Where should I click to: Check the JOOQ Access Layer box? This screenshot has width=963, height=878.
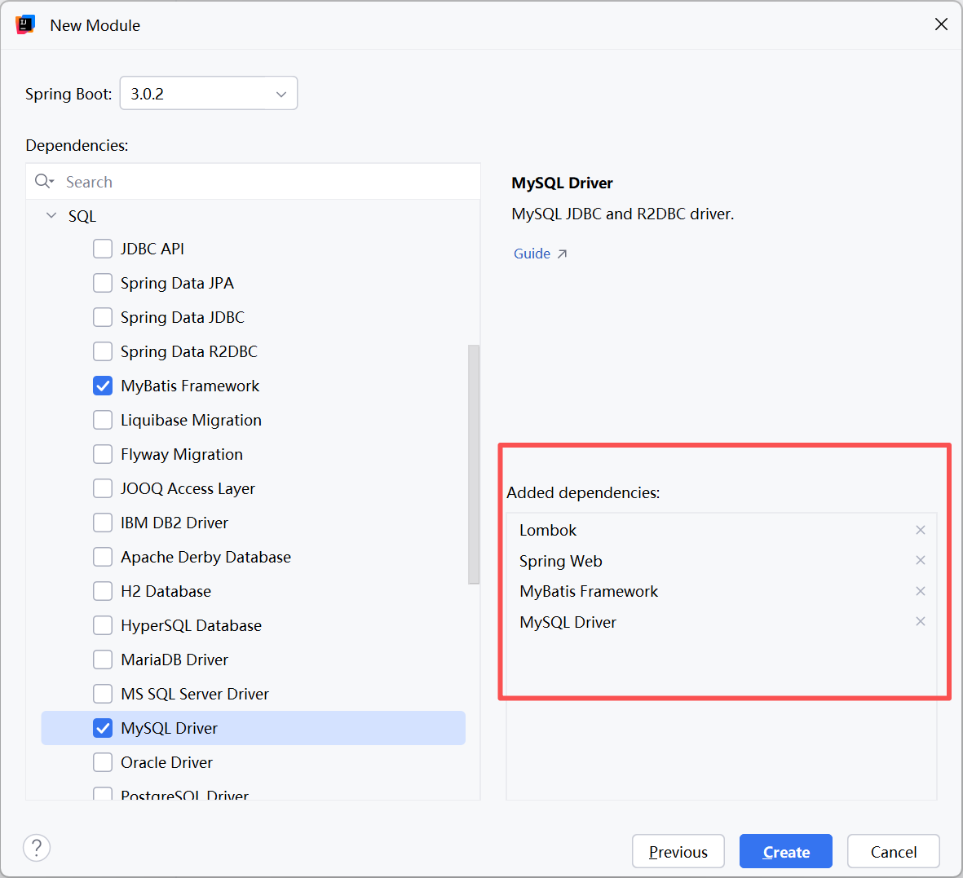point(103,488)
